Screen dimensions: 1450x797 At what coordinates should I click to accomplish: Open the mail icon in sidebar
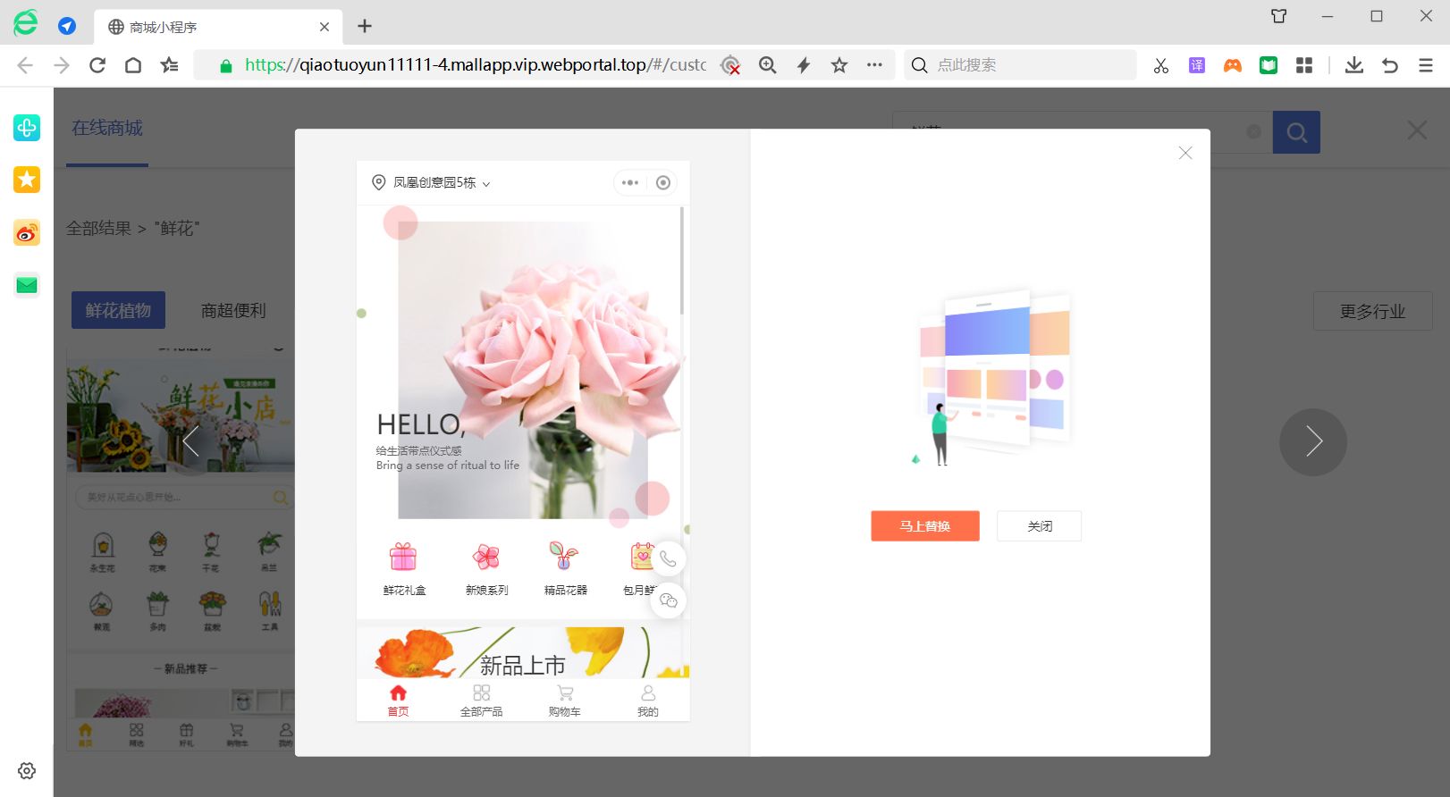click(x=27, y=285)
